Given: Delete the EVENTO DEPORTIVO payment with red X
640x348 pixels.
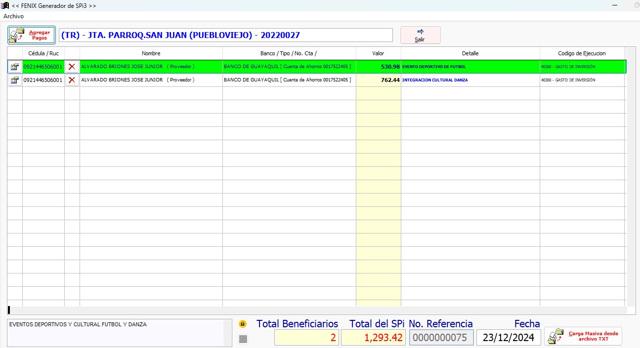Looking at the screenshot, I should point(72,67).
